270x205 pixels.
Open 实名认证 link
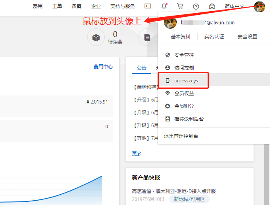214,36
